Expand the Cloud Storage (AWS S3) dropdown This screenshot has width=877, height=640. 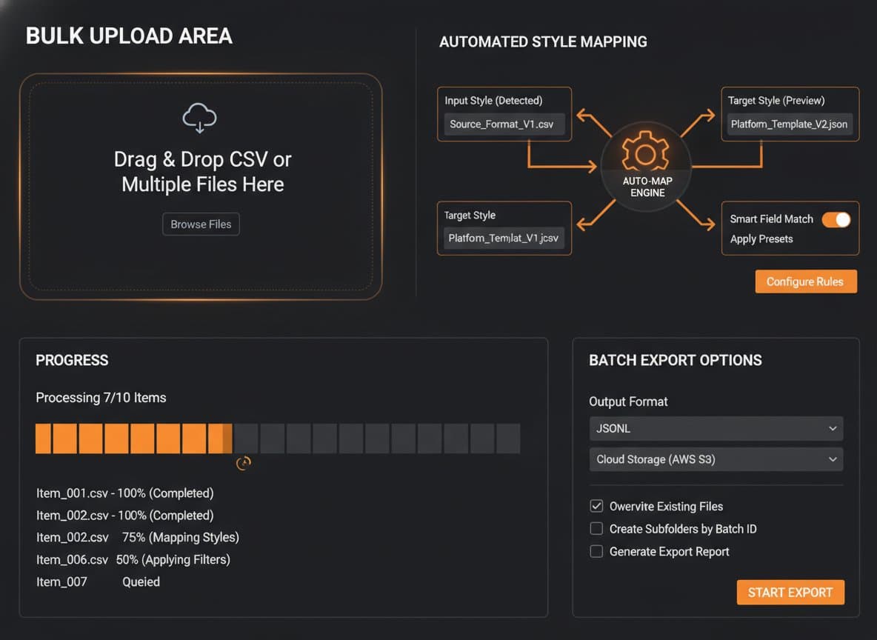pos(716,459)
